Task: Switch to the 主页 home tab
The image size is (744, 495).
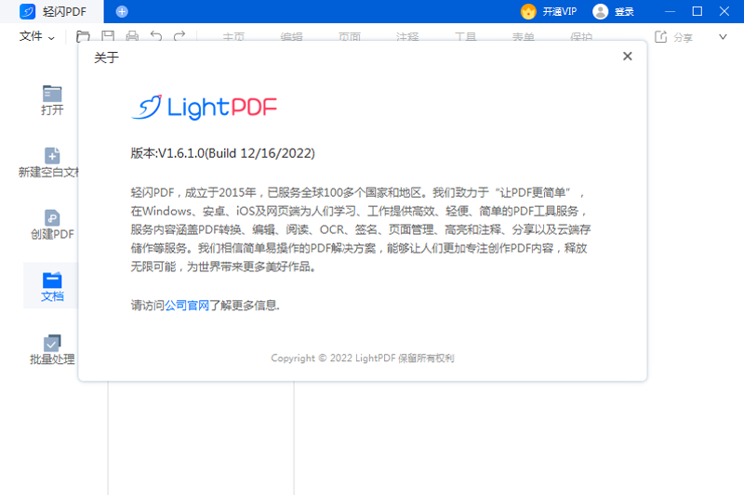Action: click(x=234, y=37)
